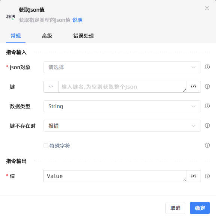The height and width of the screenshot is (220, 216).
Task: Click the JSON command icon in header
Action: pos(10,17)
